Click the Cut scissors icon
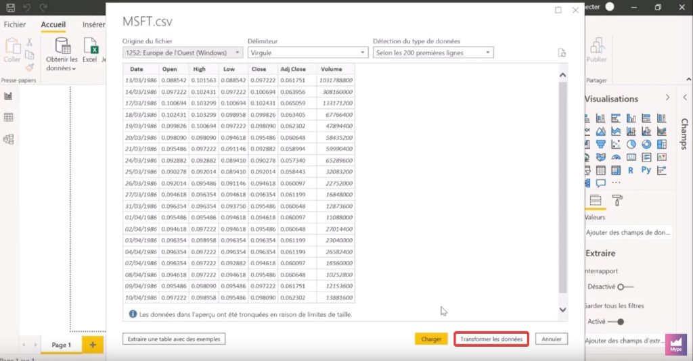This screenshot has height=361, width=693. [29, 42]
